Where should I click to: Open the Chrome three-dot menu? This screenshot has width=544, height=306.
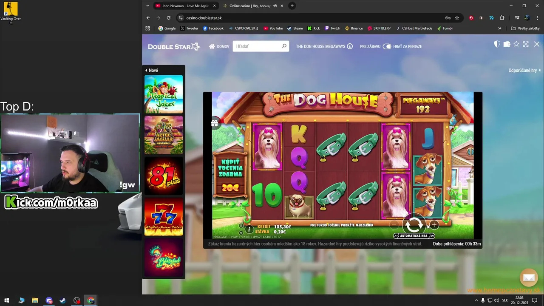point(537,18)
